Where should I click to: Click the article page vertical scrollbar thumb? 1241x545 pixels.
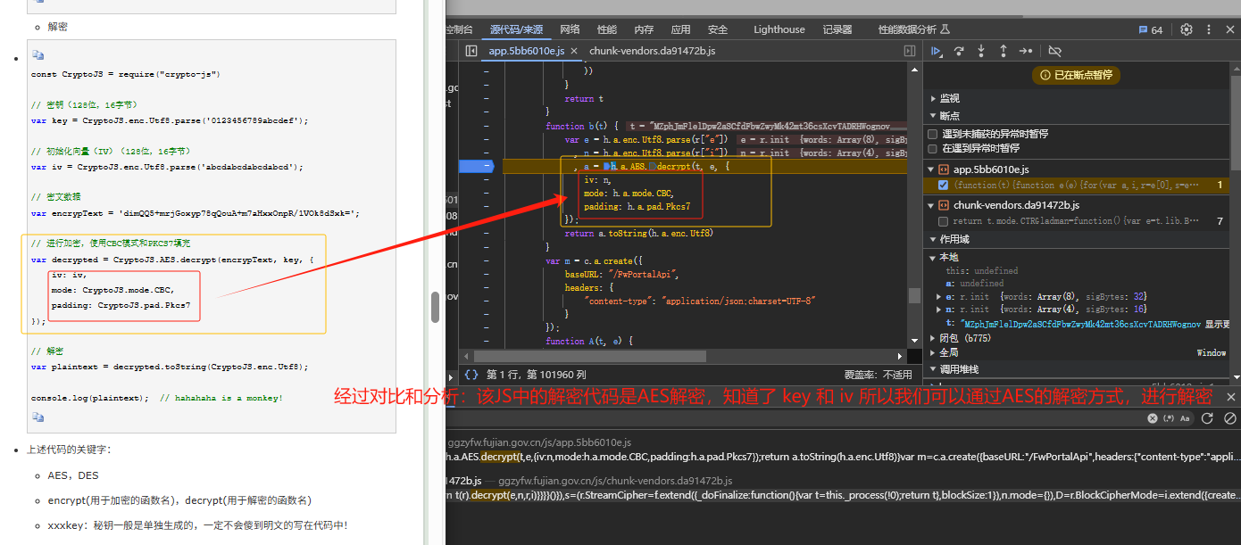click(x=435, y=307)
